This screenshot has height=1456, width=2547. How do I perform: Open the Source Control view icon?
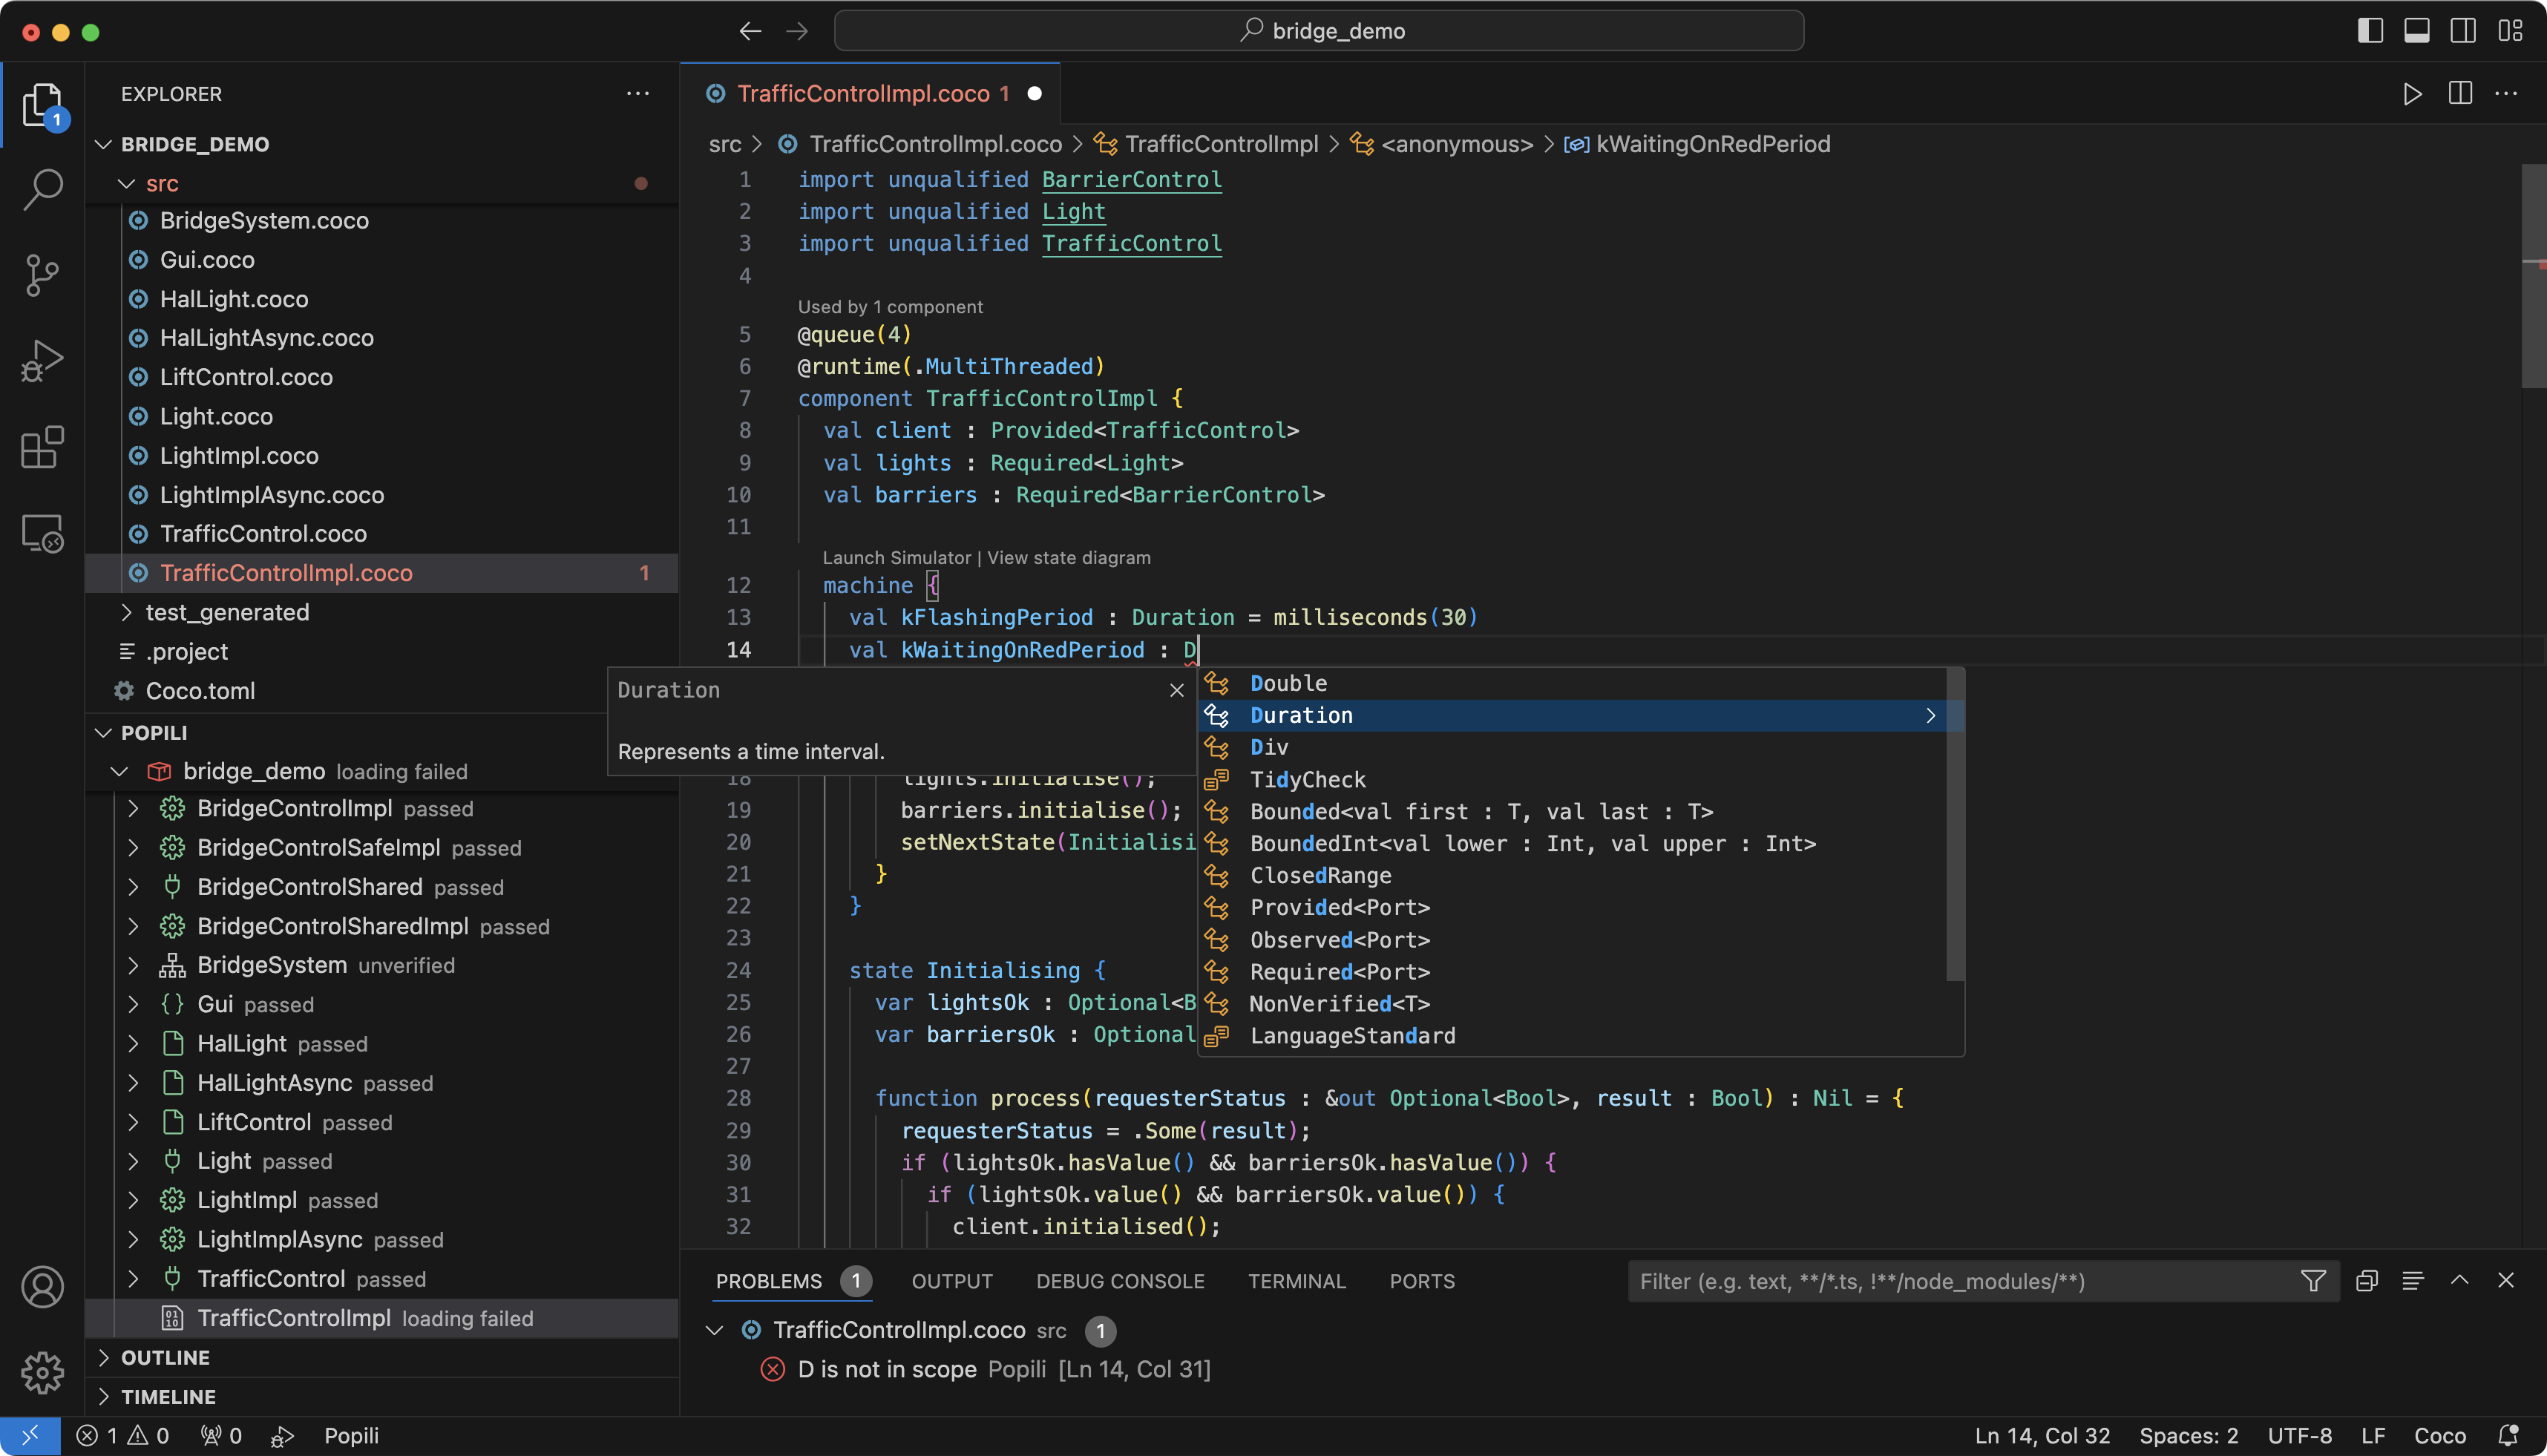click(42, 275)
